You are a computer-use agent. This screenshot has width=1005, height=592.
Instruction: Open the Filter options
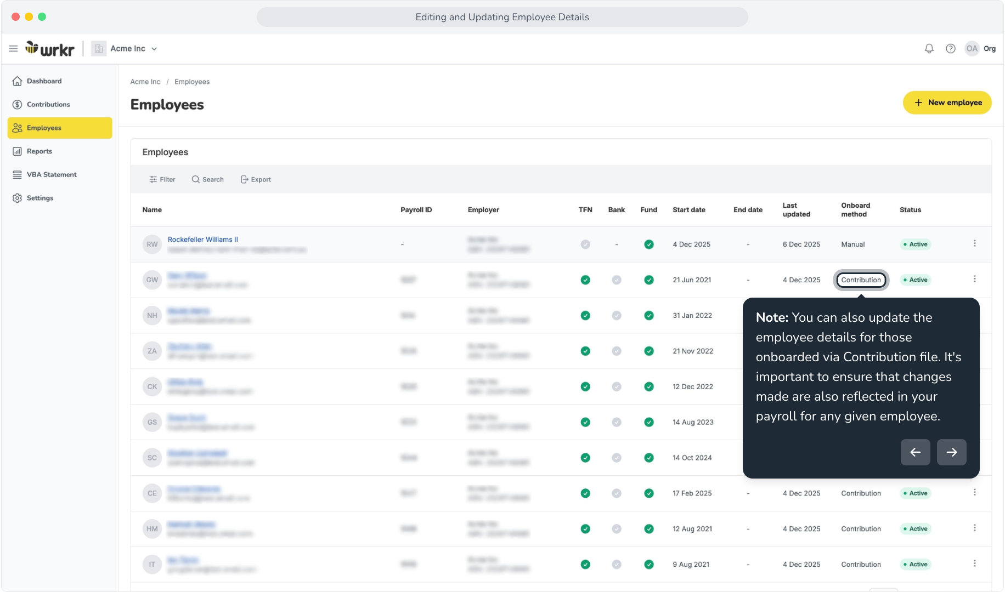click(x=162, y=179)
